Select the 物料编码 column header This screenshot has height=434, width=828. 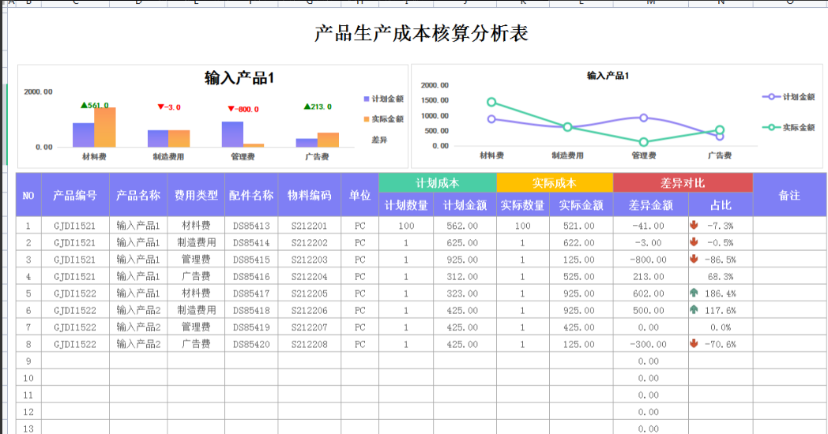(310, 195)
